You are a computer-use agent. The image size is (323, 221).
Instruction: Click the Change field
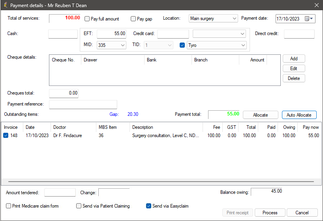pyautogui.click(x=114, y=192)
